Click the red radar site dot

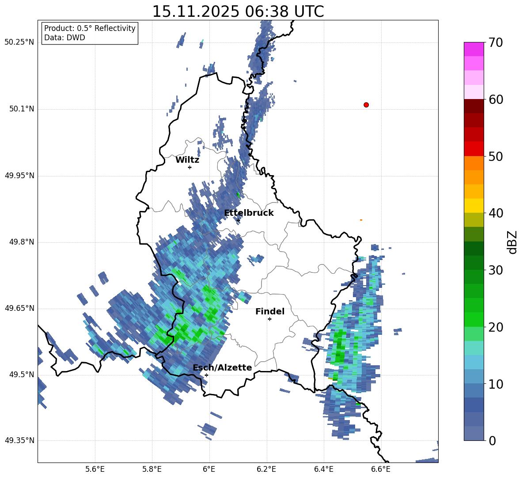[366, 105]
